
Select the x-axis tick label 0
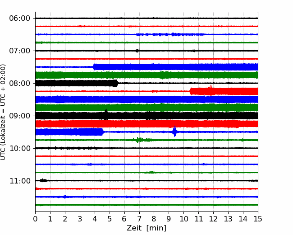pos(35,219)
